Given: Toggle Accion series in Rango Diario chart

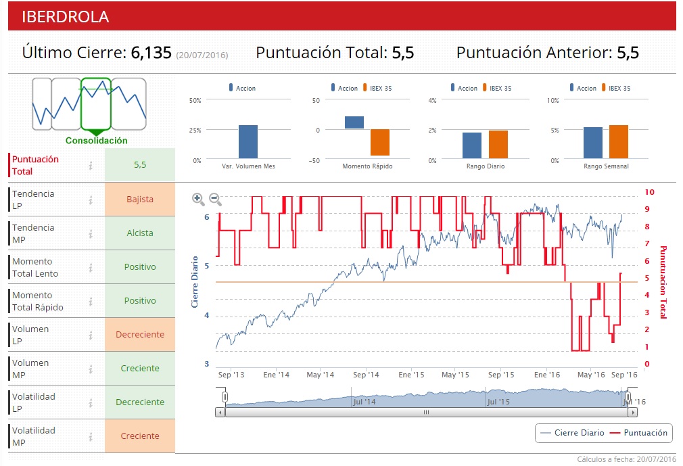Looking at the screenshot, I should [x=464, y=88].
